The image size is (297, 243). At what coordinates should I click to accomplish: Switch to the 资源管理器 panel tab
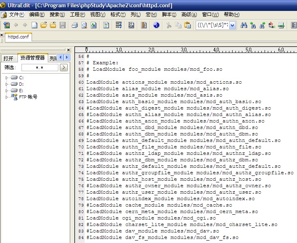[32, 58]
